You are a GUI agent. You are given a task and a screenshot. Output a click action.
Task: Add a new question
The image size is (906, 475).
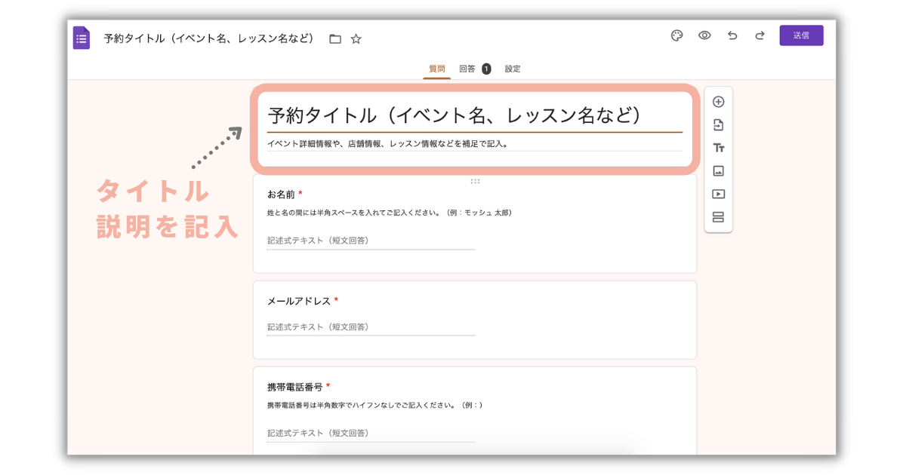pyautogui.click(x=718, y=102)
